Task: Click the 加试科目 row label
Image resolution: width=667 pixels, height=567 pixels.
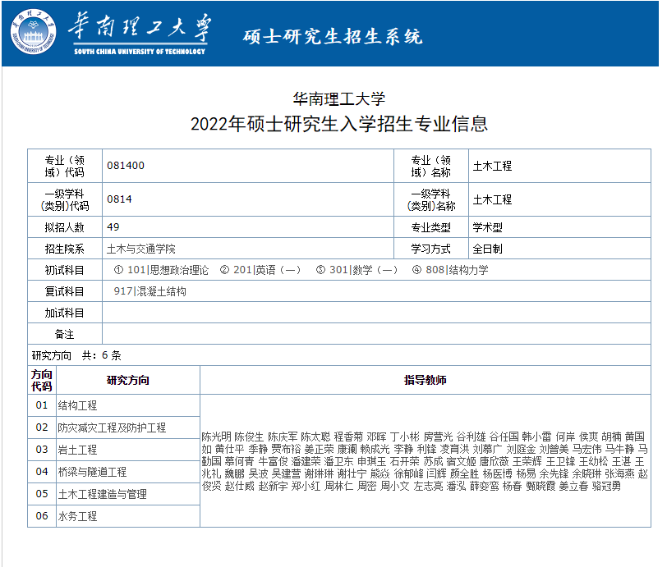Action: pyautogui.click(x=65, y=313)
